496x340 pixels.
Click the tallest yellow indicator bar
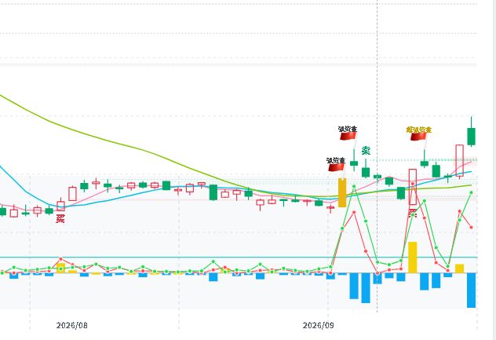pyautogui.click(x=413, y=258)
